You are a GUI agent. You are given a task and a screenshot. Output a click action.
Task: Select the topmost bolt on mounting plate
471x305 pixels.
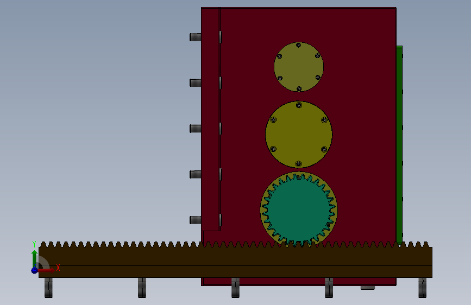[x=196, y=37]
